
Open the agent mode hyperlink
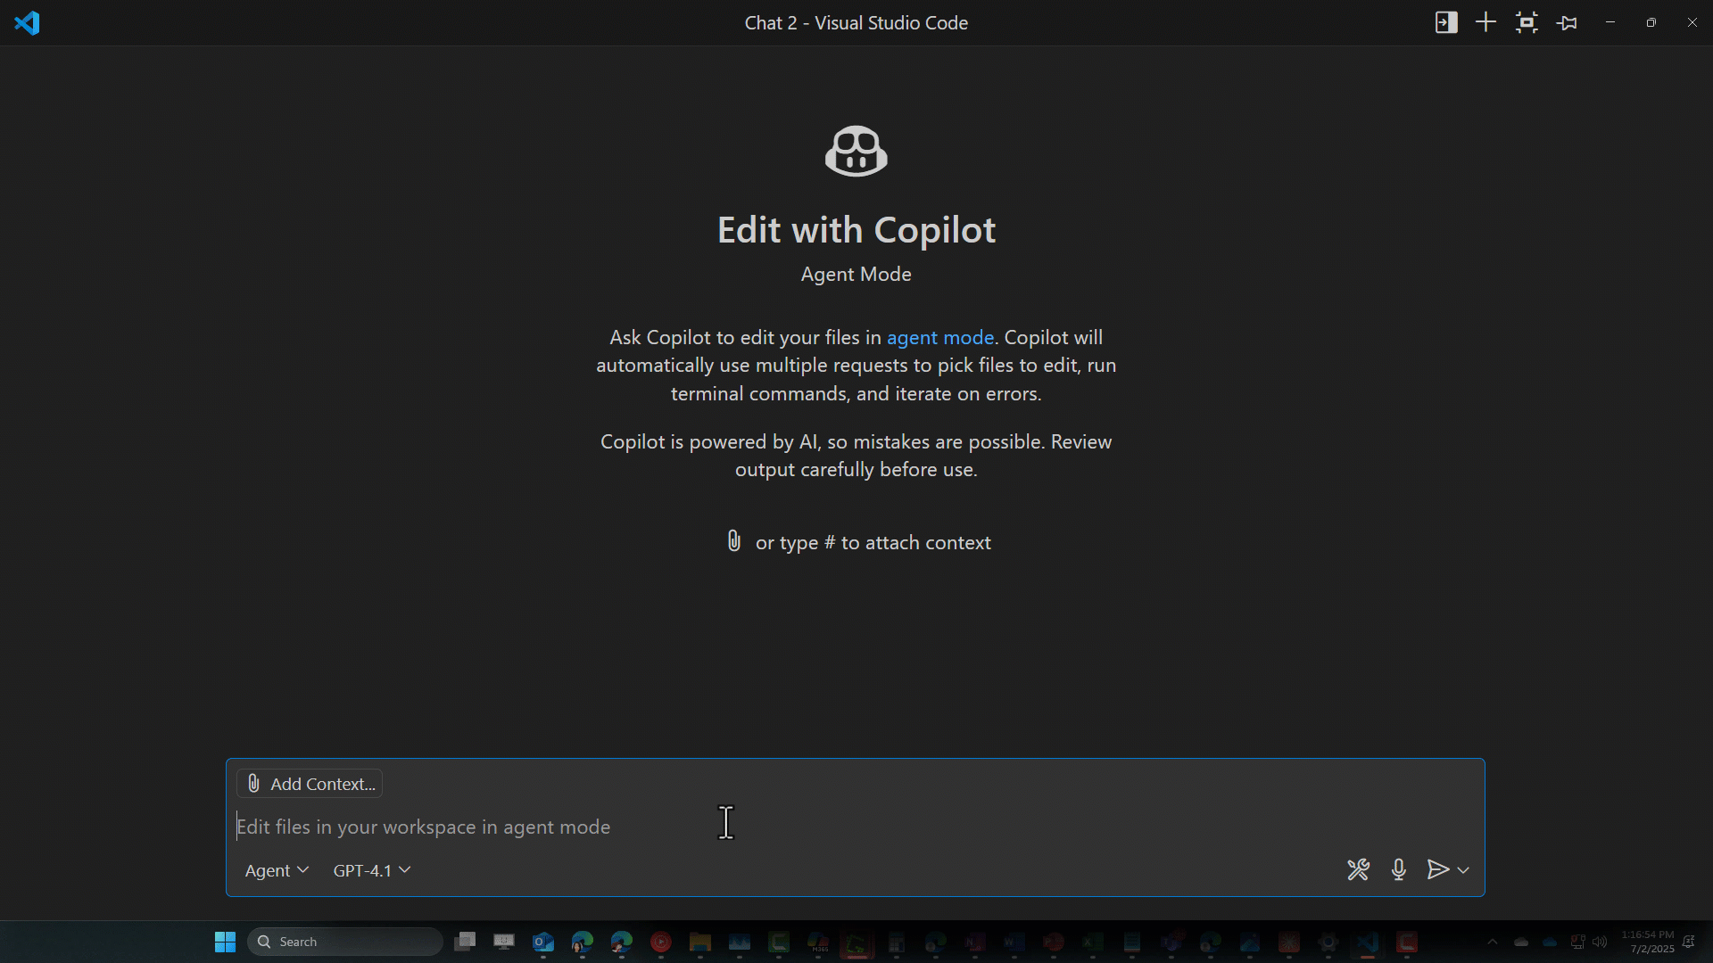(939, 337)
